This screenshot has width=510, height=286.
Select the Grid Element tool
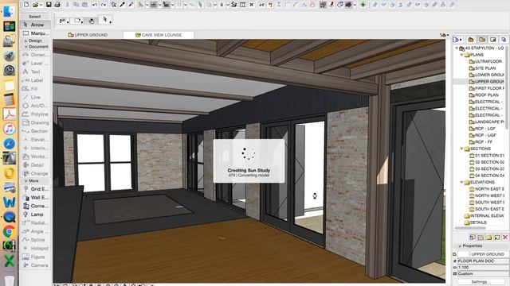(x=35, y=189)
